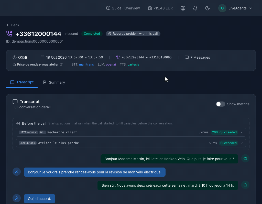Click the user avatar beside the révision message
262x204 pixels.
click(17, 172)
